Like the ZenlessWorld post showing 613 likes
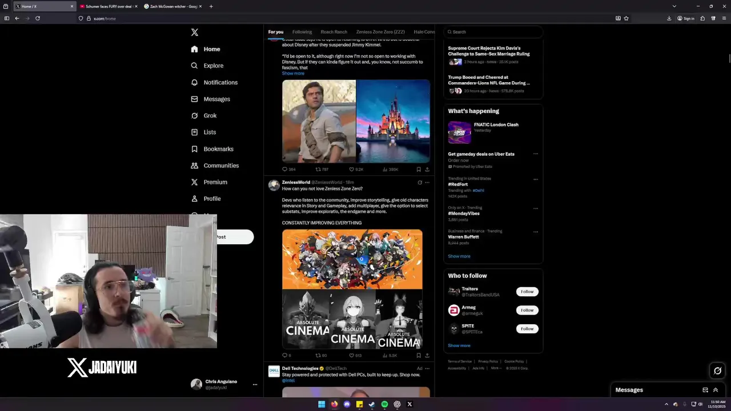 click(352, 356)
